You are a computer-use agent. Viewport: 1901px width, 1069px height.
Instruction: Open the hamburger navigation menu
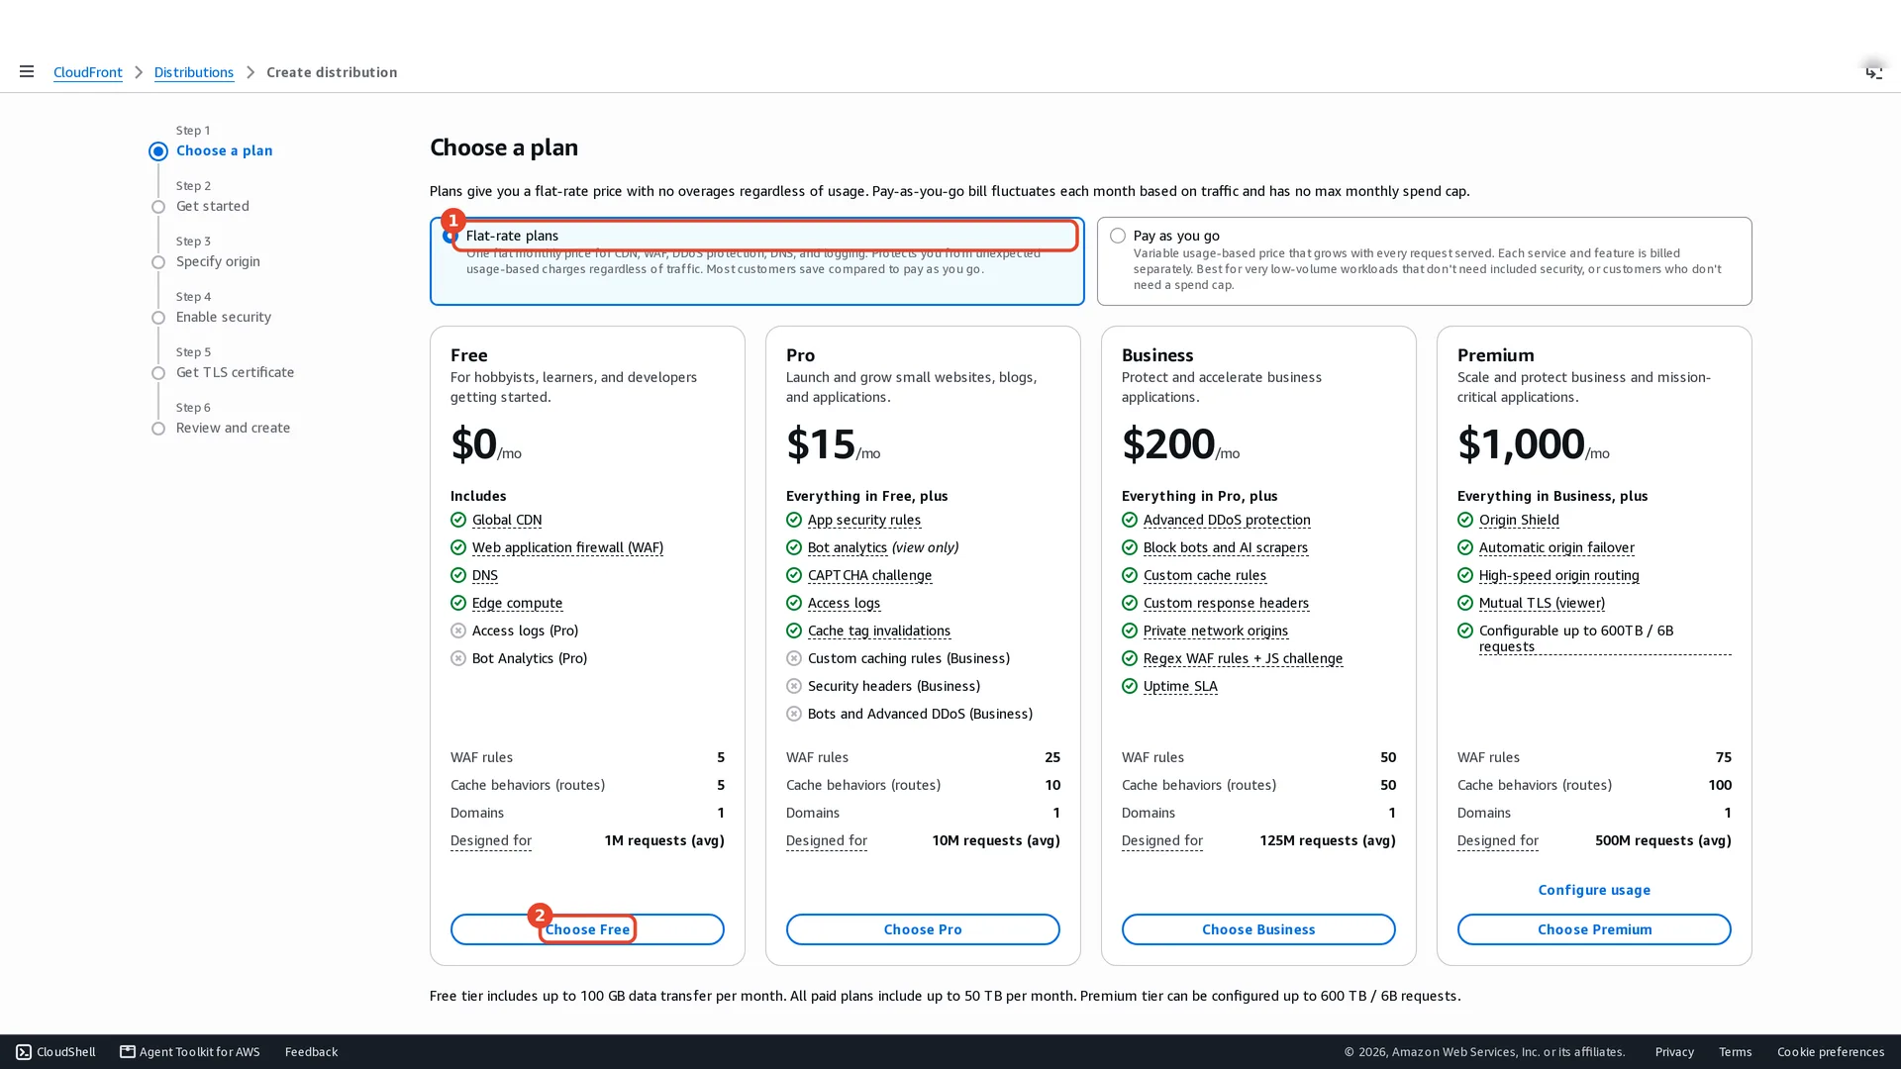[x=27, y=71]
